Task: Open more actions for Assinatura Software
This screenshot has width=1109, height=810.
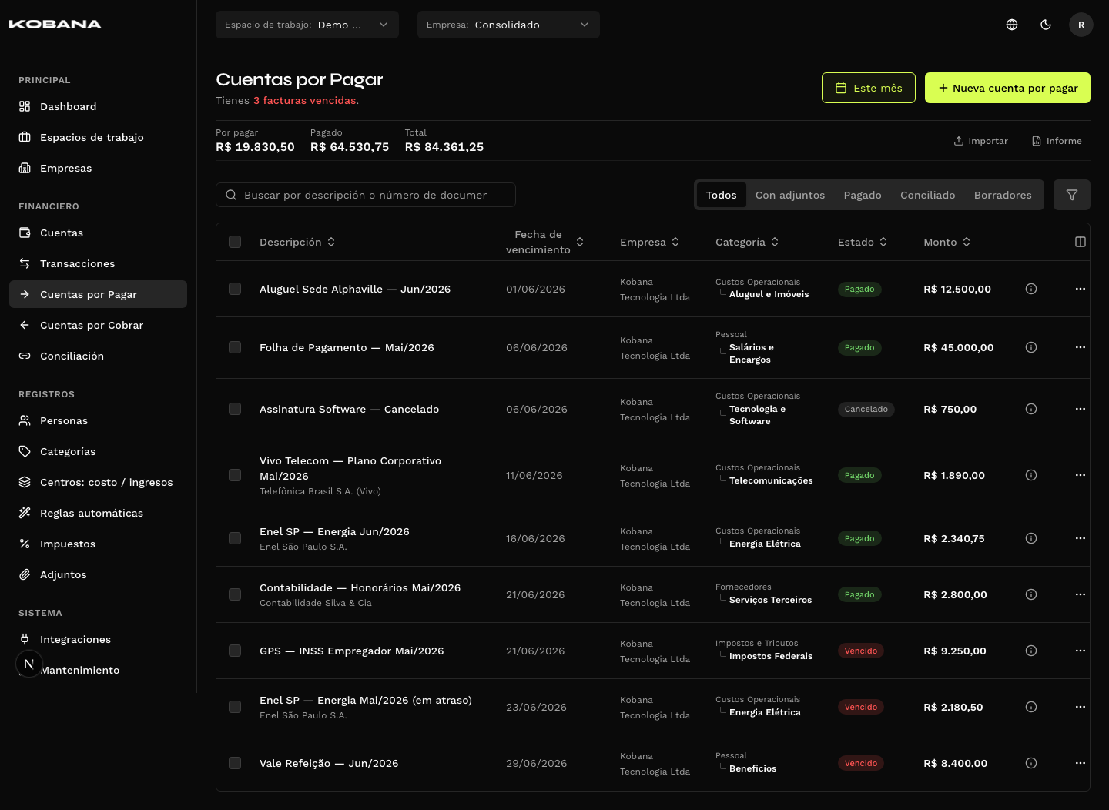Action: tap(1081, 409)
